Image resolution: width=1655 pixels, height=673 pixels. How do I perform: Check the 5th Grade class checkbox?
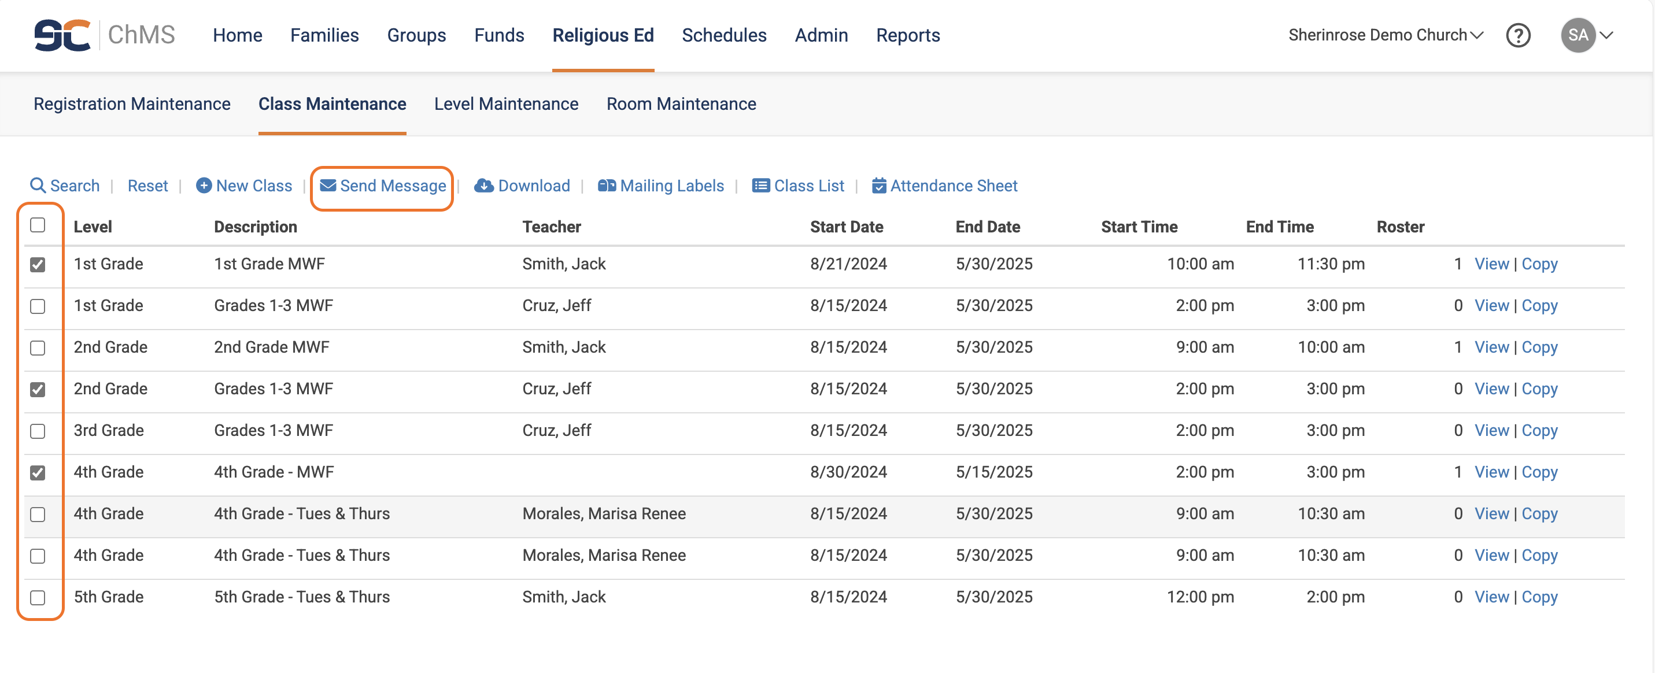pyautogui.click(x=38, y=597)
